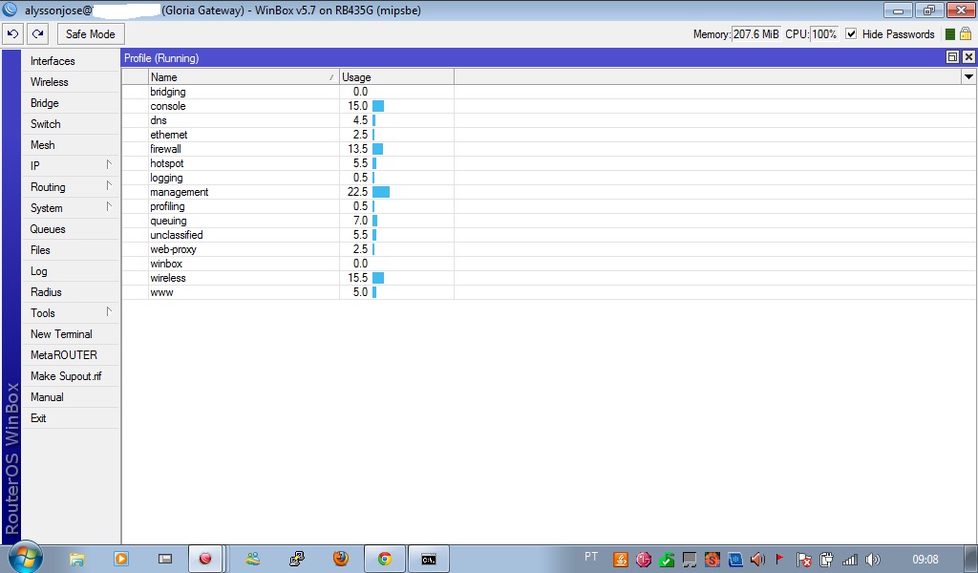Viewport: 978px width, 573px height.
Task: Open the media player taskbar icon
Action: [120, 559]
